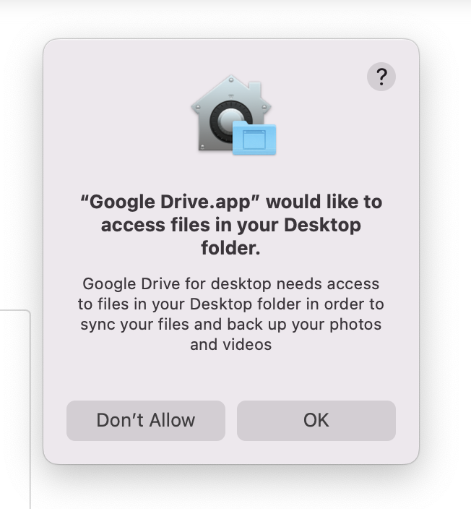Click the blue Desktop folder badge icon
471x509 pixels.
click(254, 138)
